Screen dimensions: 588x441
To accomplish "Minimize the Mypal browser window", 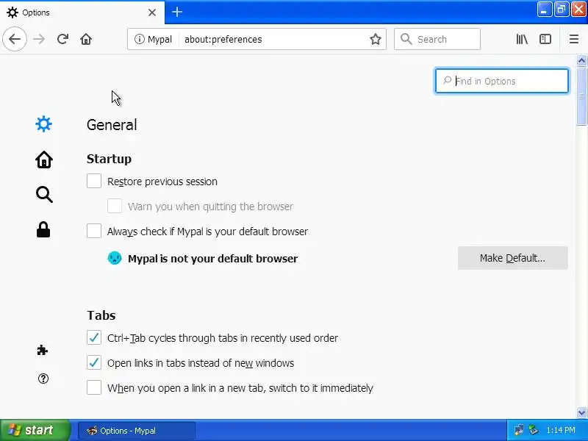I will click(544, 10).
